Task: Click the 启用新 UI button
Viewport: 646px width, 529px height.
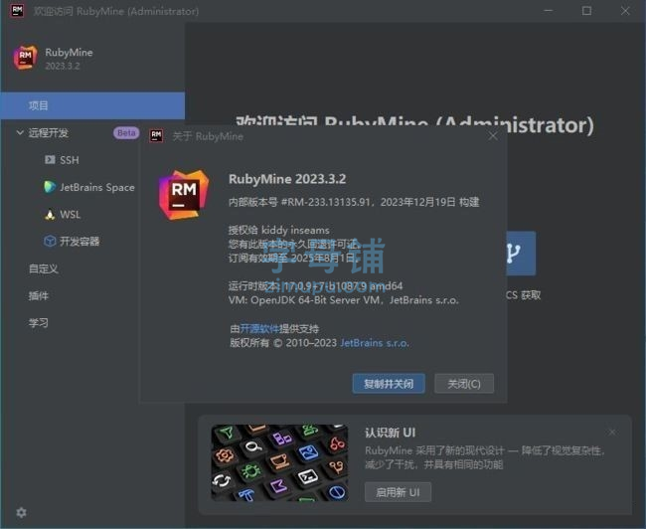Action: (398, 492)
